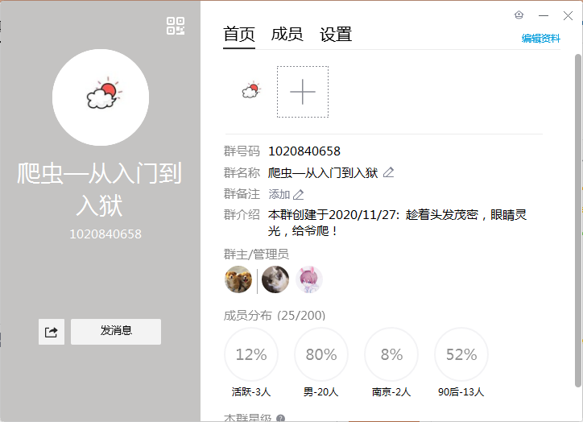583x422 pixels.
Task: Click the vertical scrollbar thumb
Action: (578, 221)
